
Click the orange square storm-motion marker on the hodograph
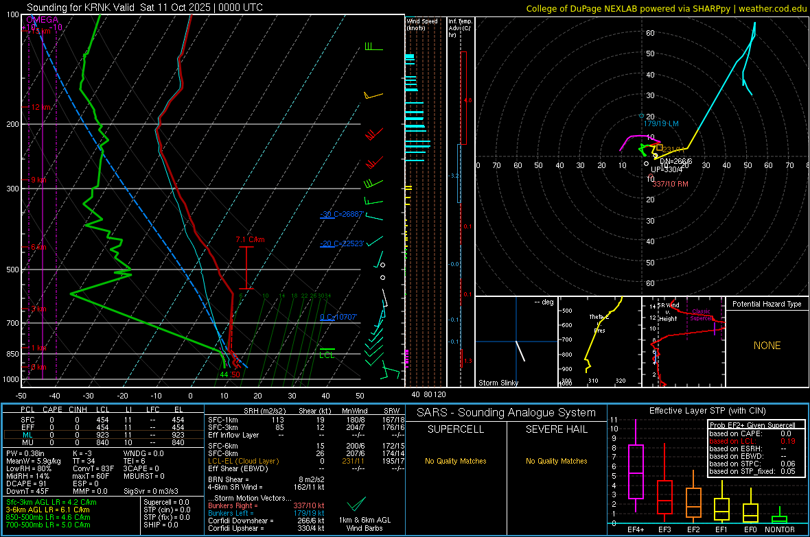tap(660, 147)
